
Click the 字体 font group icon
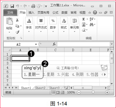[x=29, y=21]
